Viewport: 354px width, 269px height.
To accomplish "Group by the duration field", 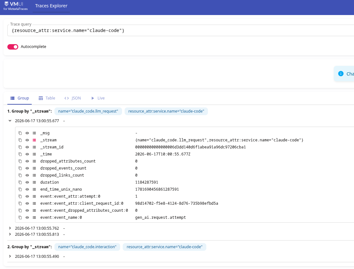I will tap(34, 182).
